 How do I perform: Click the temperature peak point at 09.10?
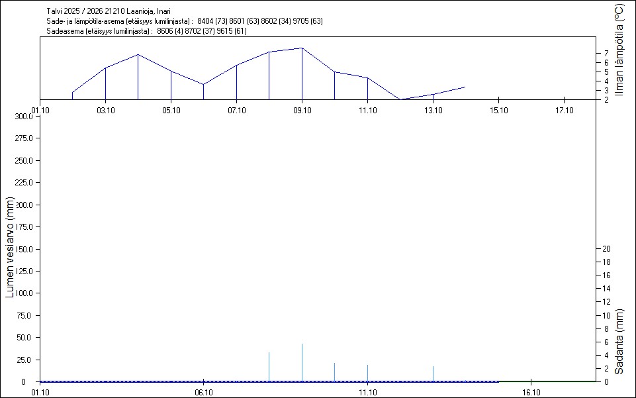(302, 48)
